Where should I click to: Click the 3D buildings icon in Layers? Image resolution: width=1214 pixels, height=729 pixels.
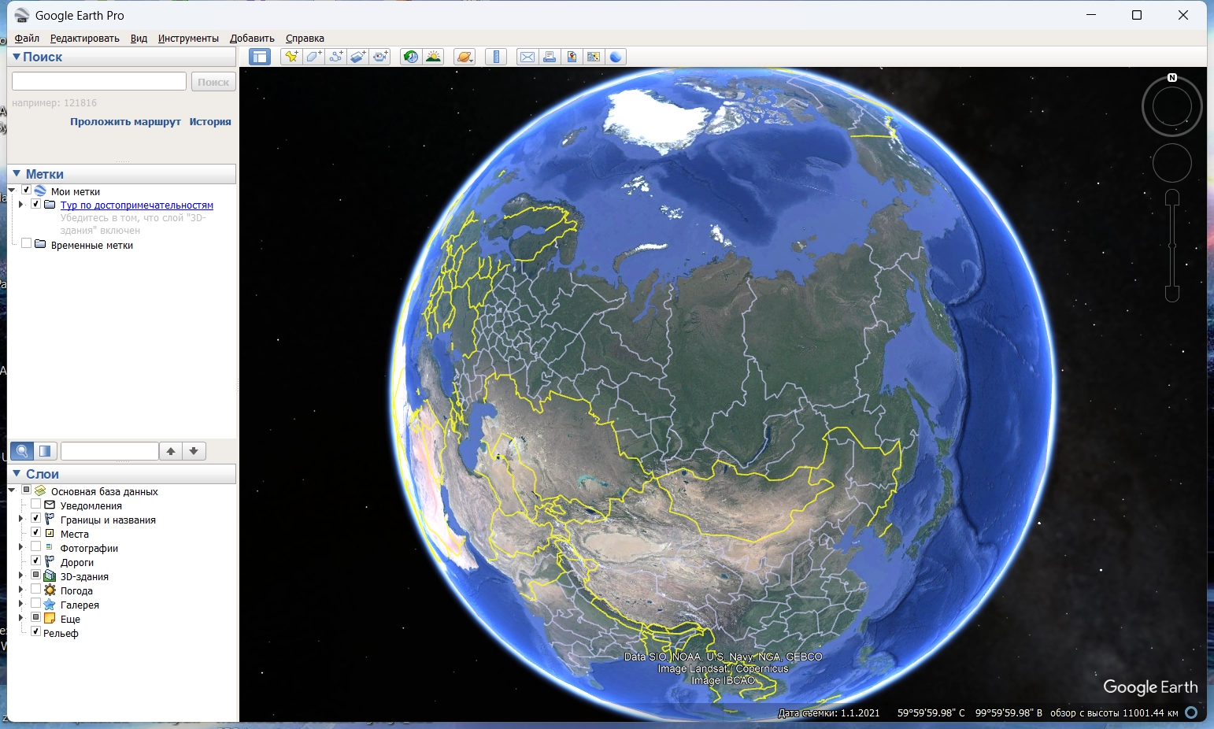pyautogui.click(x=50, y=576)
